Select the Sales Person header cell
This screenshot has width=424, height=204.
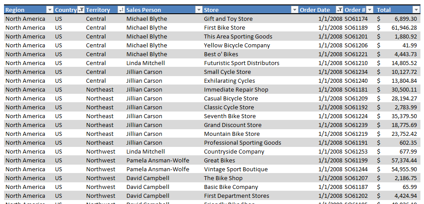click(x=164, y=10)
